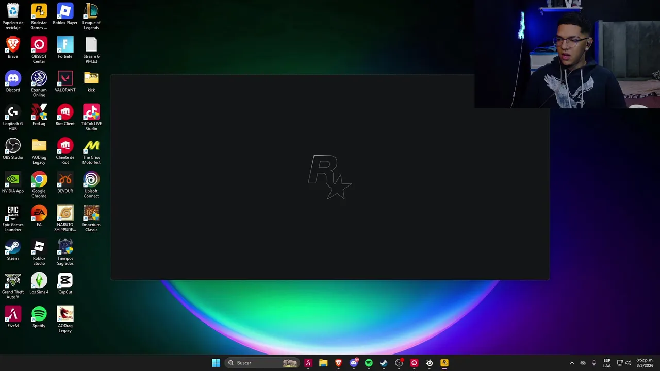
Task: Open Riot Client desktop shortcut
Action: [x=65, y=115]
